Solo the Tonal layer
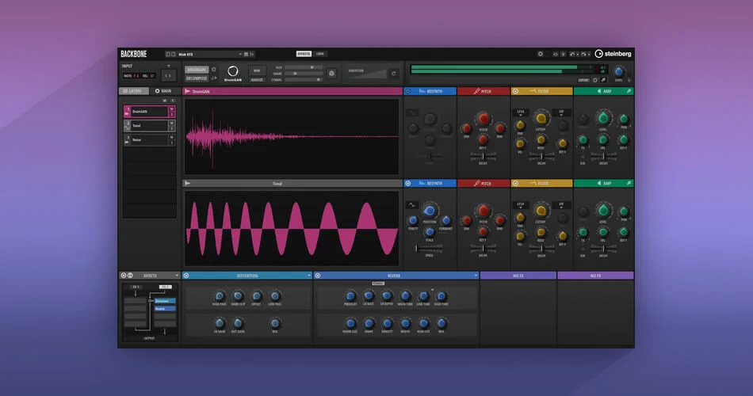 point(171,128)
